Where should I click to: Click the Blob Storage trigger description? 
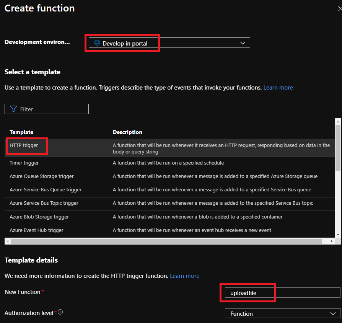(x=197, y=217)
